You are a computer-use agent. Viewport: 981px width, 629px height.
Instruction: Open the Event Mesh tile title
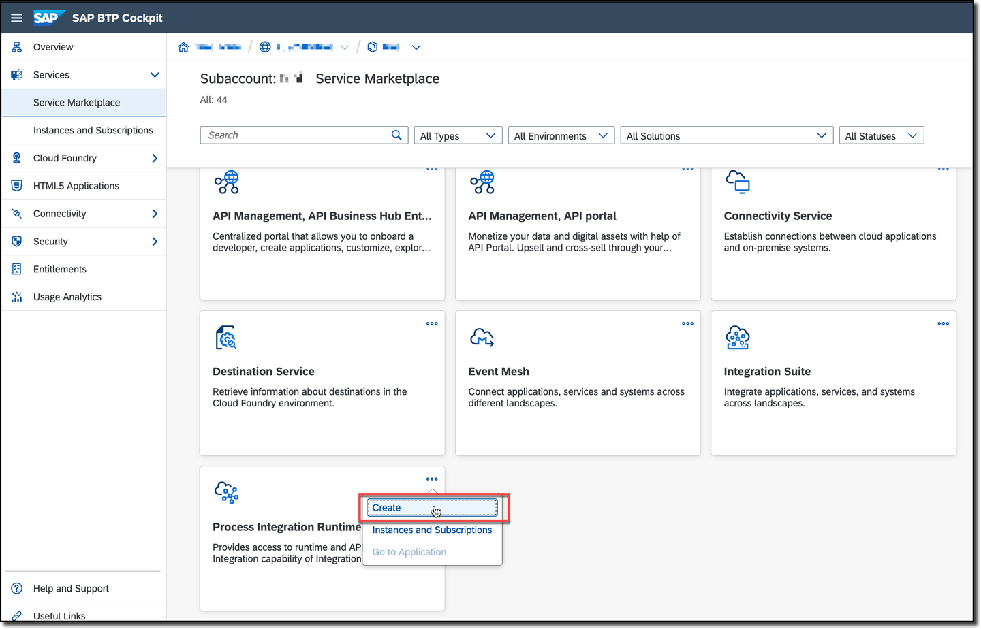pyautogui.click(x=499, y=372)
